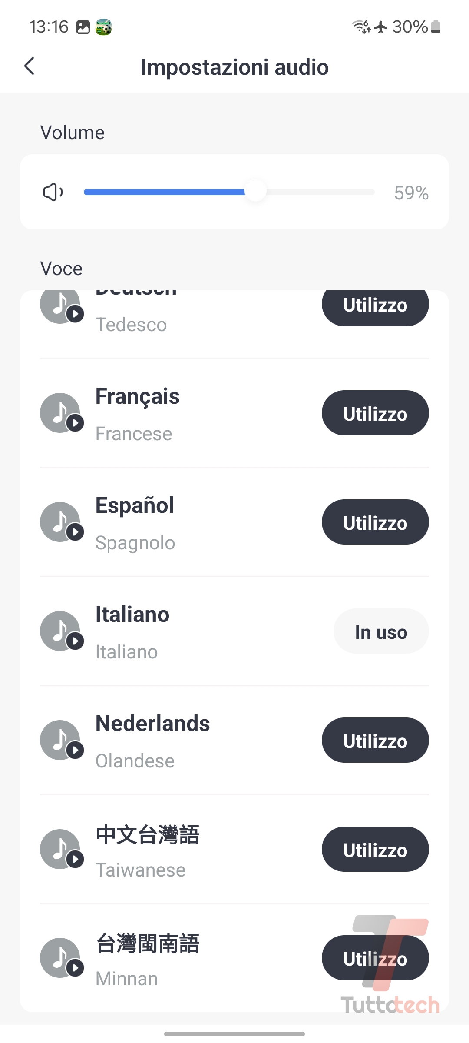
Task: Use the Tedesco voice
Action: coord(375,305)
